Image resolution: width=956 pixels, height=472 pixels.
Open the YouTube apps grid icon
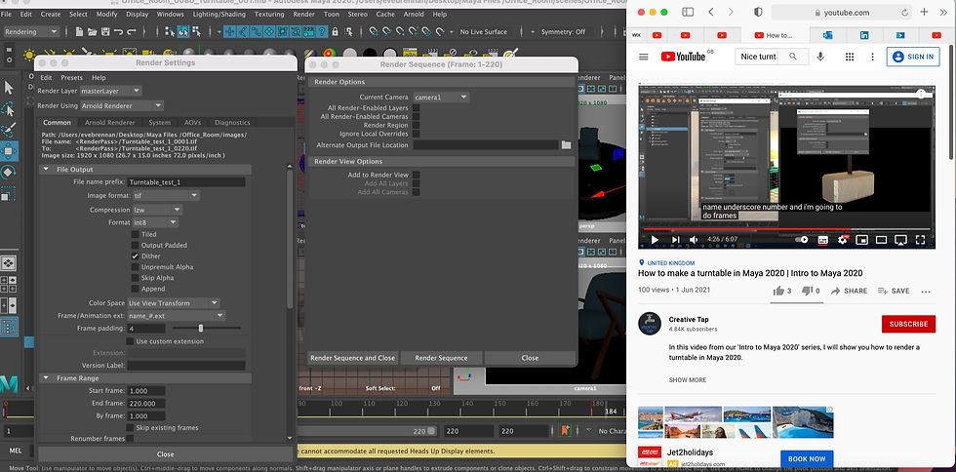(850, 57)
